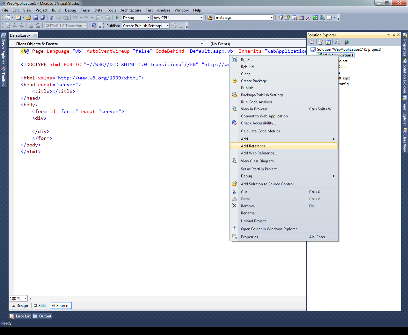Toggle Show All Files in Solution Explorer
This screenshot has width=408, height=335.
[x=320, y=42]
